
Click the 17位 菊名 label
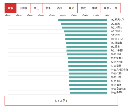point(116,81)
